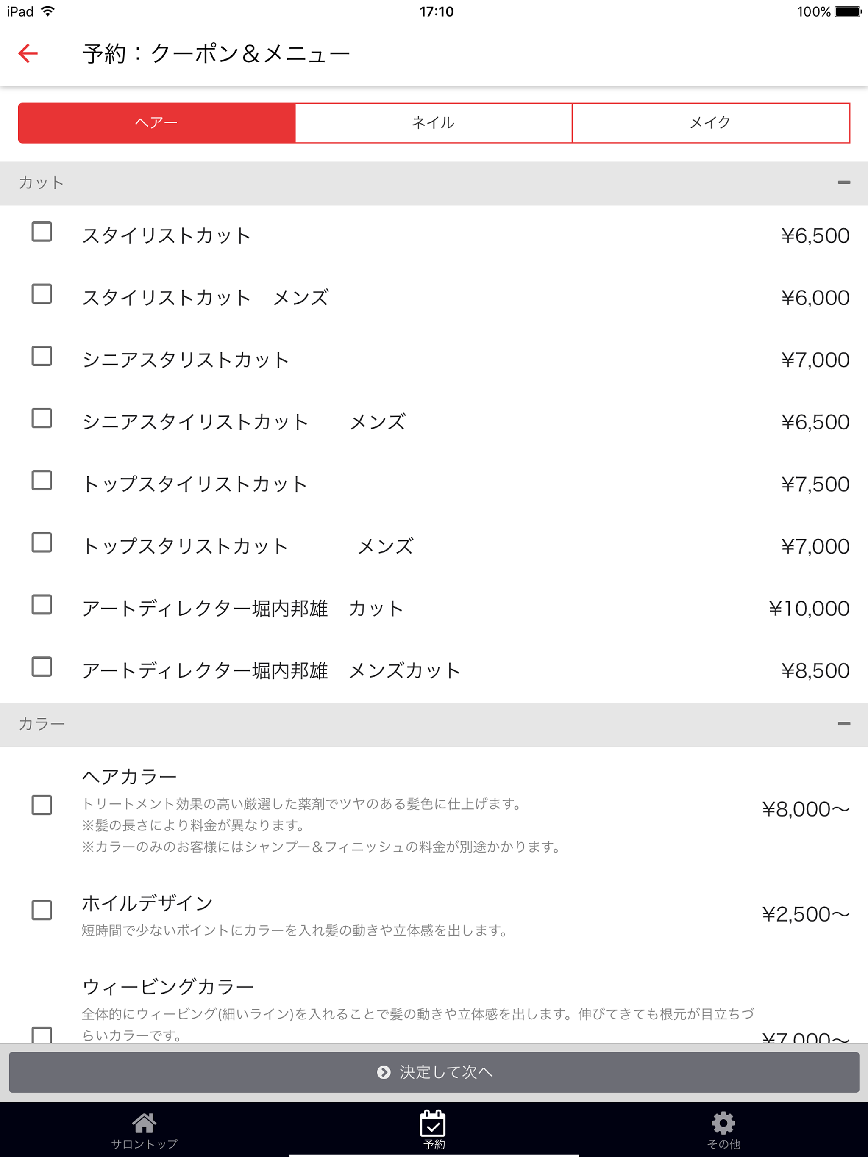Screen dimensions: 868x1157
Task: Check the ホイルデザイン option
Action: click(42, 910)
